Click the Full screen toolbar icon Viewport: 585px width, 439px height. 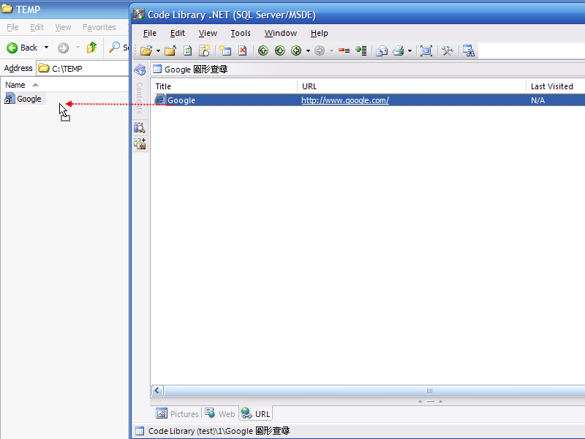click(x=426, y=50)
